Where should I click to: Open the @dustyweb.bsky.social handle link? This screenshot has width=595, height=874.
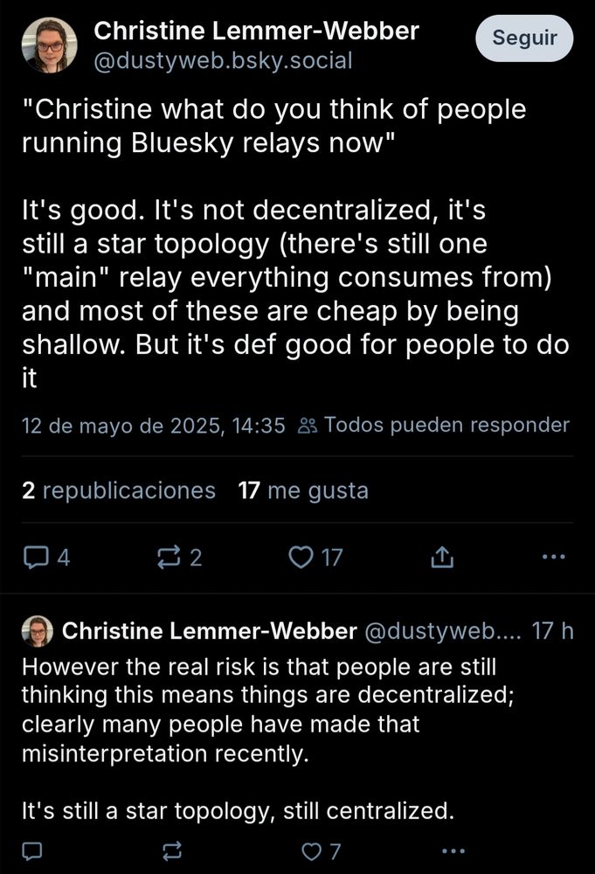[x=223, y=60]
